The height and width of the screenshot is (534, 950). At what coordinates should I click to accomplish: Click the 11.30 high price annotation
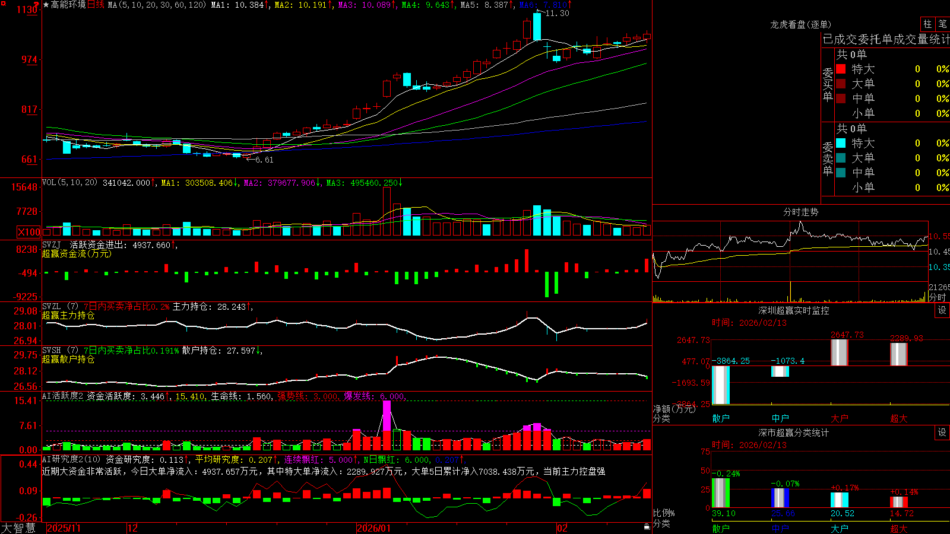click(556, 13)
